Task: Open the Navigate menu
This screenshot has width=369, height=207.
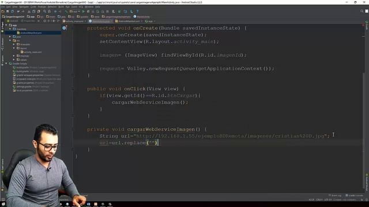Action: click(x=24, y=7)
